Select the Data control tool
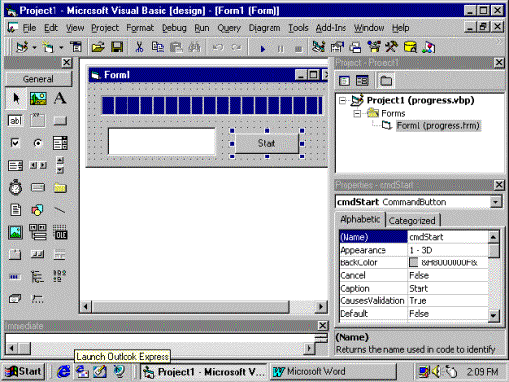This screenshot has height=382, width=509. 38,232
